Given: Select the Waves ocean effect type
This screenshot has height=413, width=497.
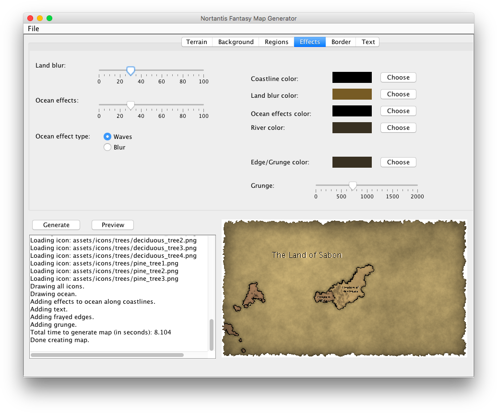Looking at the screenshot, I should tap(107, 137).
